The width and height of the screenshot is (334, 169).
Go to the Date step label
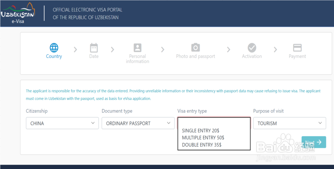pos(94,57)
